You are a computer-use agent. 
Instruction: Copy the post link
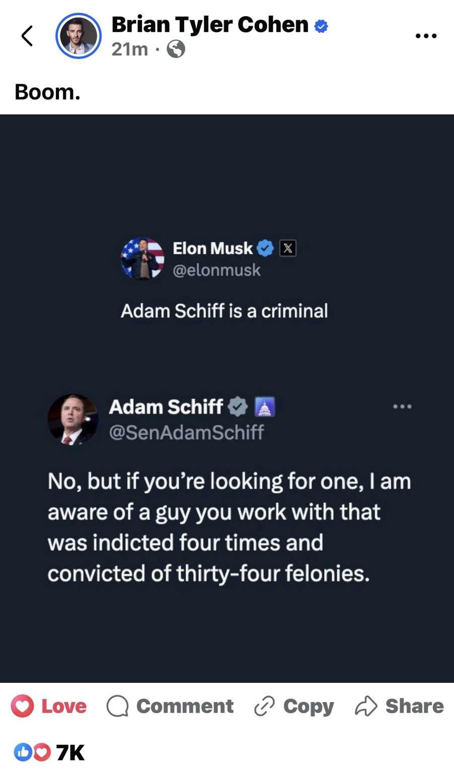coord(294,706)
